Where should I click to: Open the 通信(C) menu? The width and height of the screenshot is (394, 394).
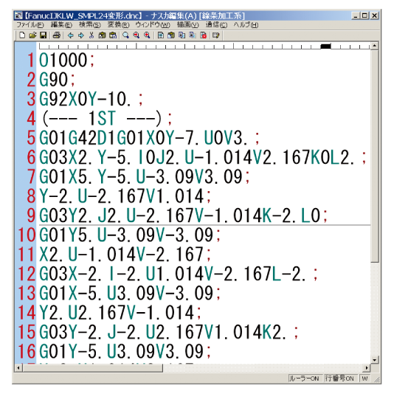tap(216, 24)
